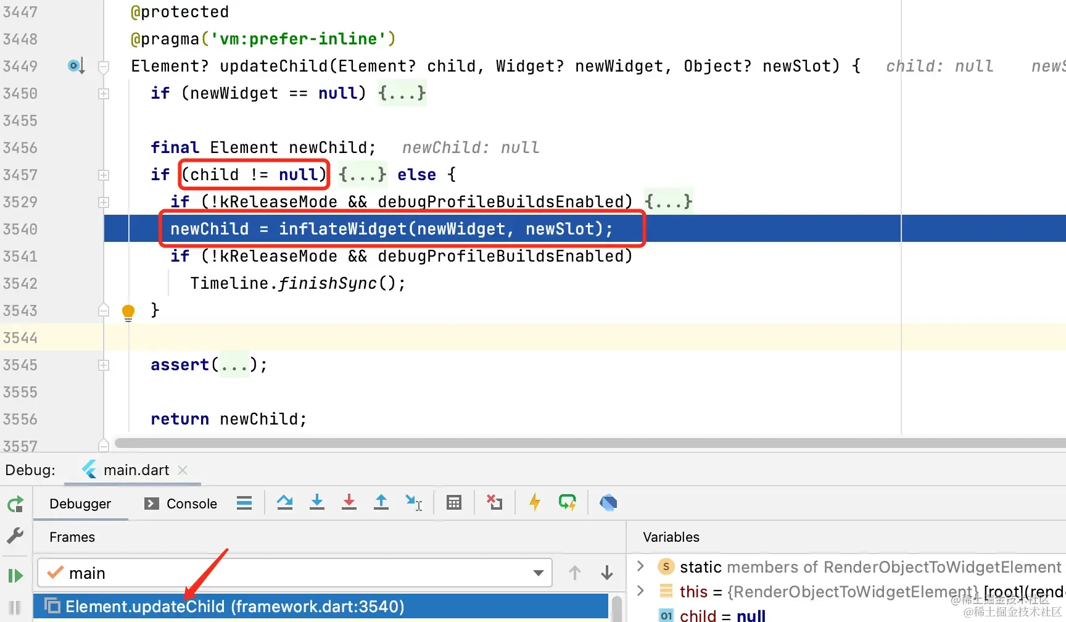Viewport: 1066px width, 622px height.
Task: Click the folded {...} after child != null
Action: coord(363,175)
